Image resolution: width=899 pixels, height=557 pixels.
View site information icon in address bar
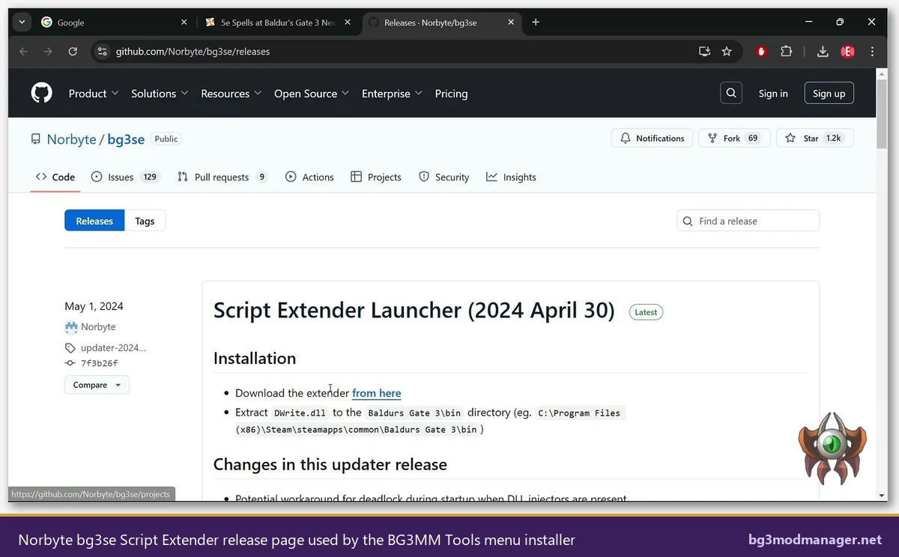[103, 52]
